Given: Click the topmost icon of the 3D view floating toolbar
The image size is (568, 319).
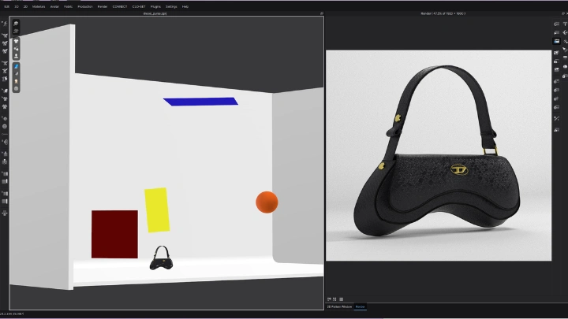Looking at the screenshot, I should 16,24.
